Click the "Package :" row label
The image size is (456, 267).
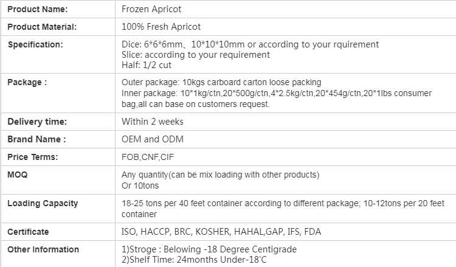[27, 82]
